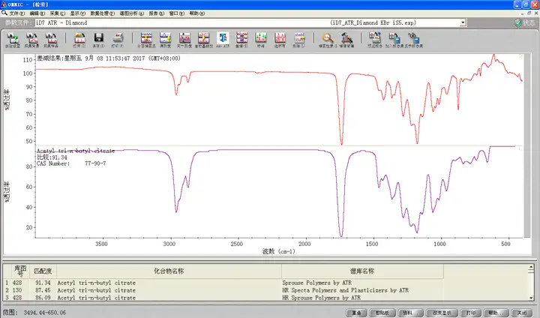Click the Collect Sample (采集样品) icon

(x=51, y=40)
